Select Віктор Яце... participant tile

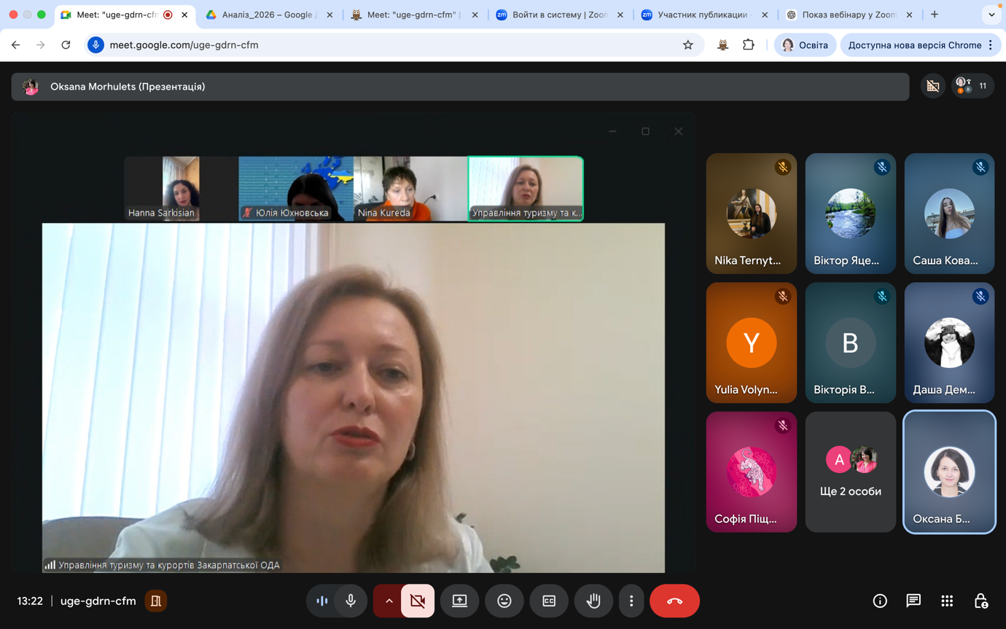pyautogui.click(x=851, y=214)
